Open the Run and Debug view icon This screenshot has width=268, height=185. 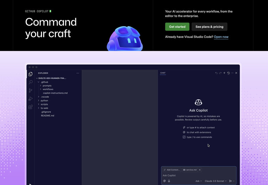(x=30, y=99)
